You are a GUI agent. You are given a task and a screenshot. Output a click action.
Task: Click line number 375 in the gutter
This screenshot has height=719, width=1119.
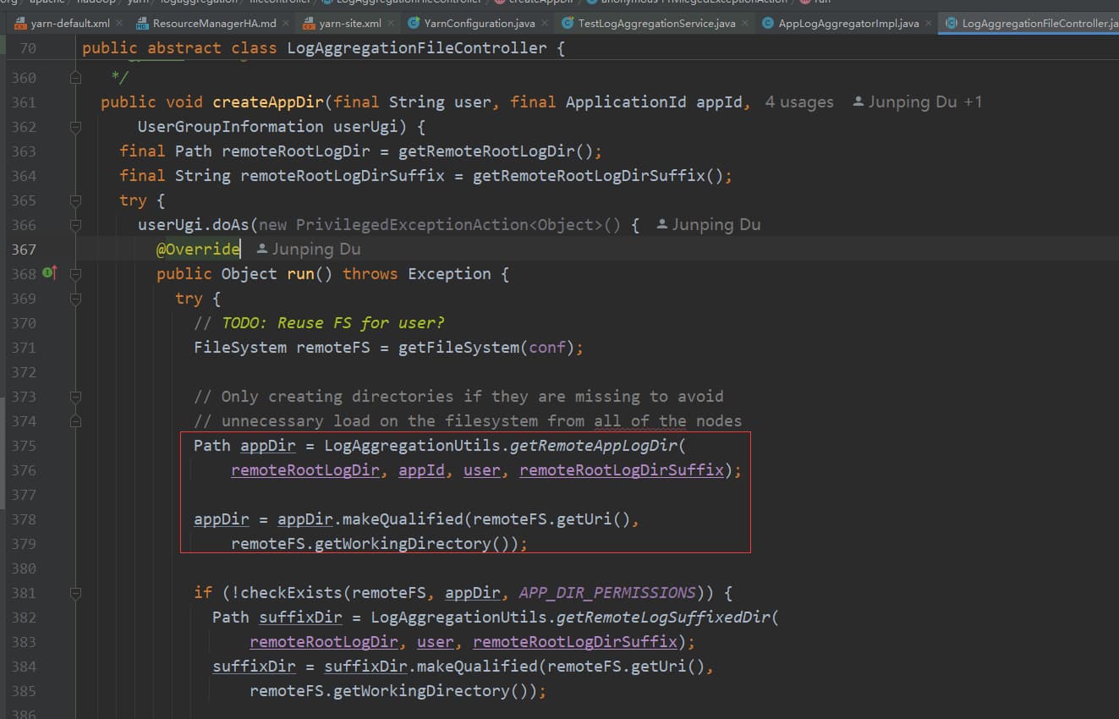click(24, 446)
